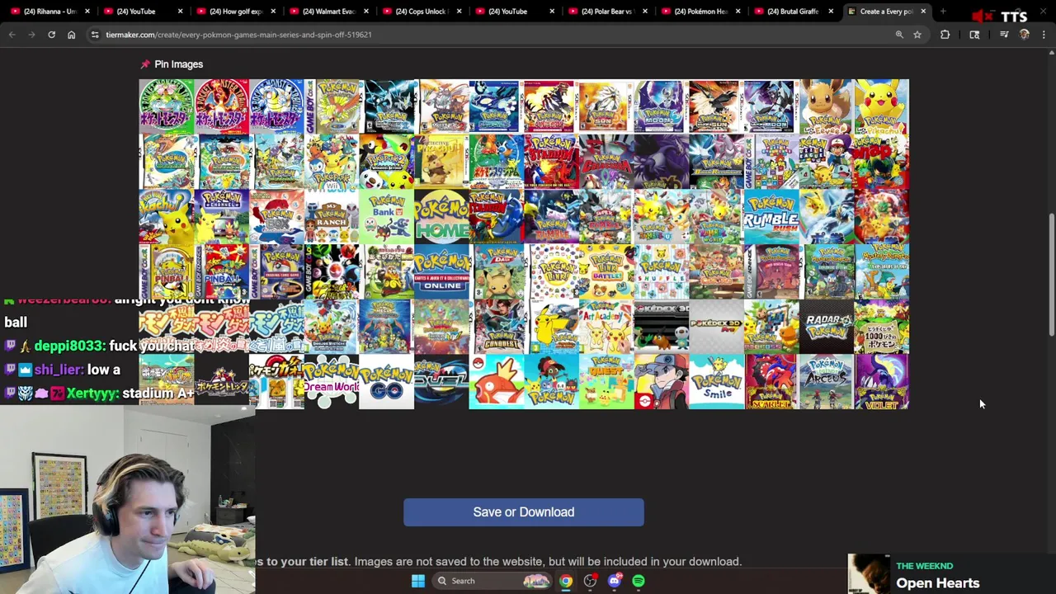Go back with the browser back arrow
The width and height of the screenshot is (1056, 594).
coord(12,35)
